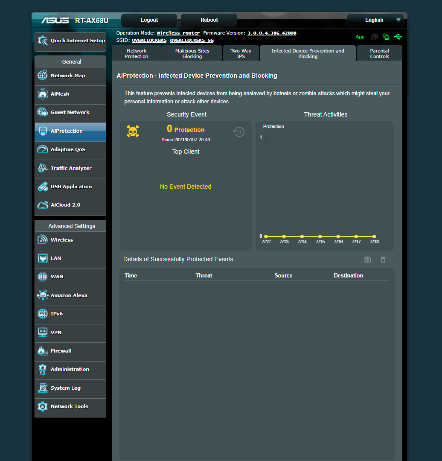Screen dimensions: 442x461
Task: Click the No Event Detected text
Action: pos(186,187)
